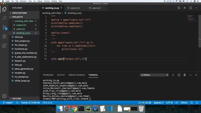Image resolution: width=201 pixels, height=113 pixels.
Task: Launch Google Chrome from the Dock
Action: click(74, 109)
